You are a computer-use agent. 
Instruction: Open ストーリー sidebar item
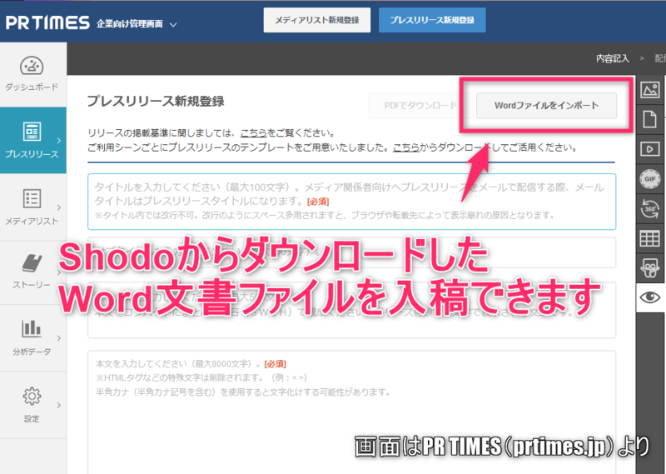[x=32, y=272]
